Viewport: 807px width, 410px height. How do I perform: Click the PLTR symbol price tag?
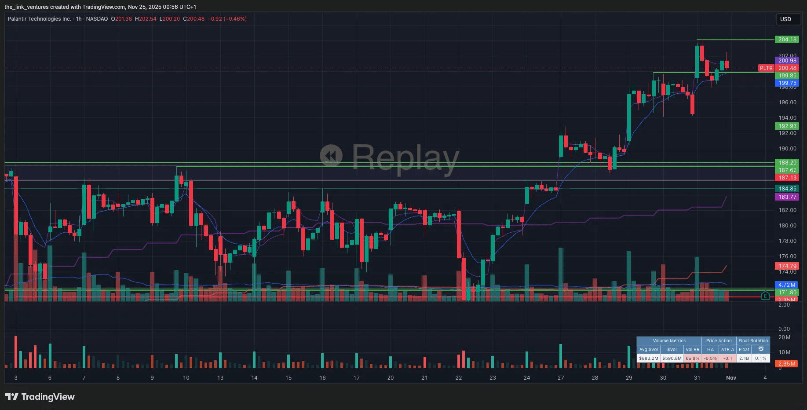click(766, 68)
